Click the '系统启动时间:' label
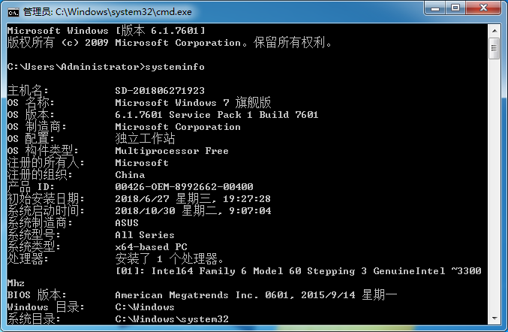Viewport: 508px width, 332px height. pyautogui.click(x=46, y=211)
